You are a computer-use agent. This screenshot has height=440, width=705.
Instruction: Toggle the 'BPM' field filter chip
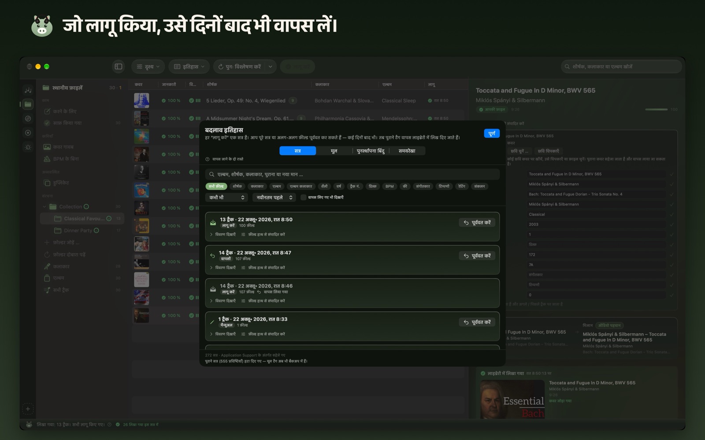(x=390, y=187)
